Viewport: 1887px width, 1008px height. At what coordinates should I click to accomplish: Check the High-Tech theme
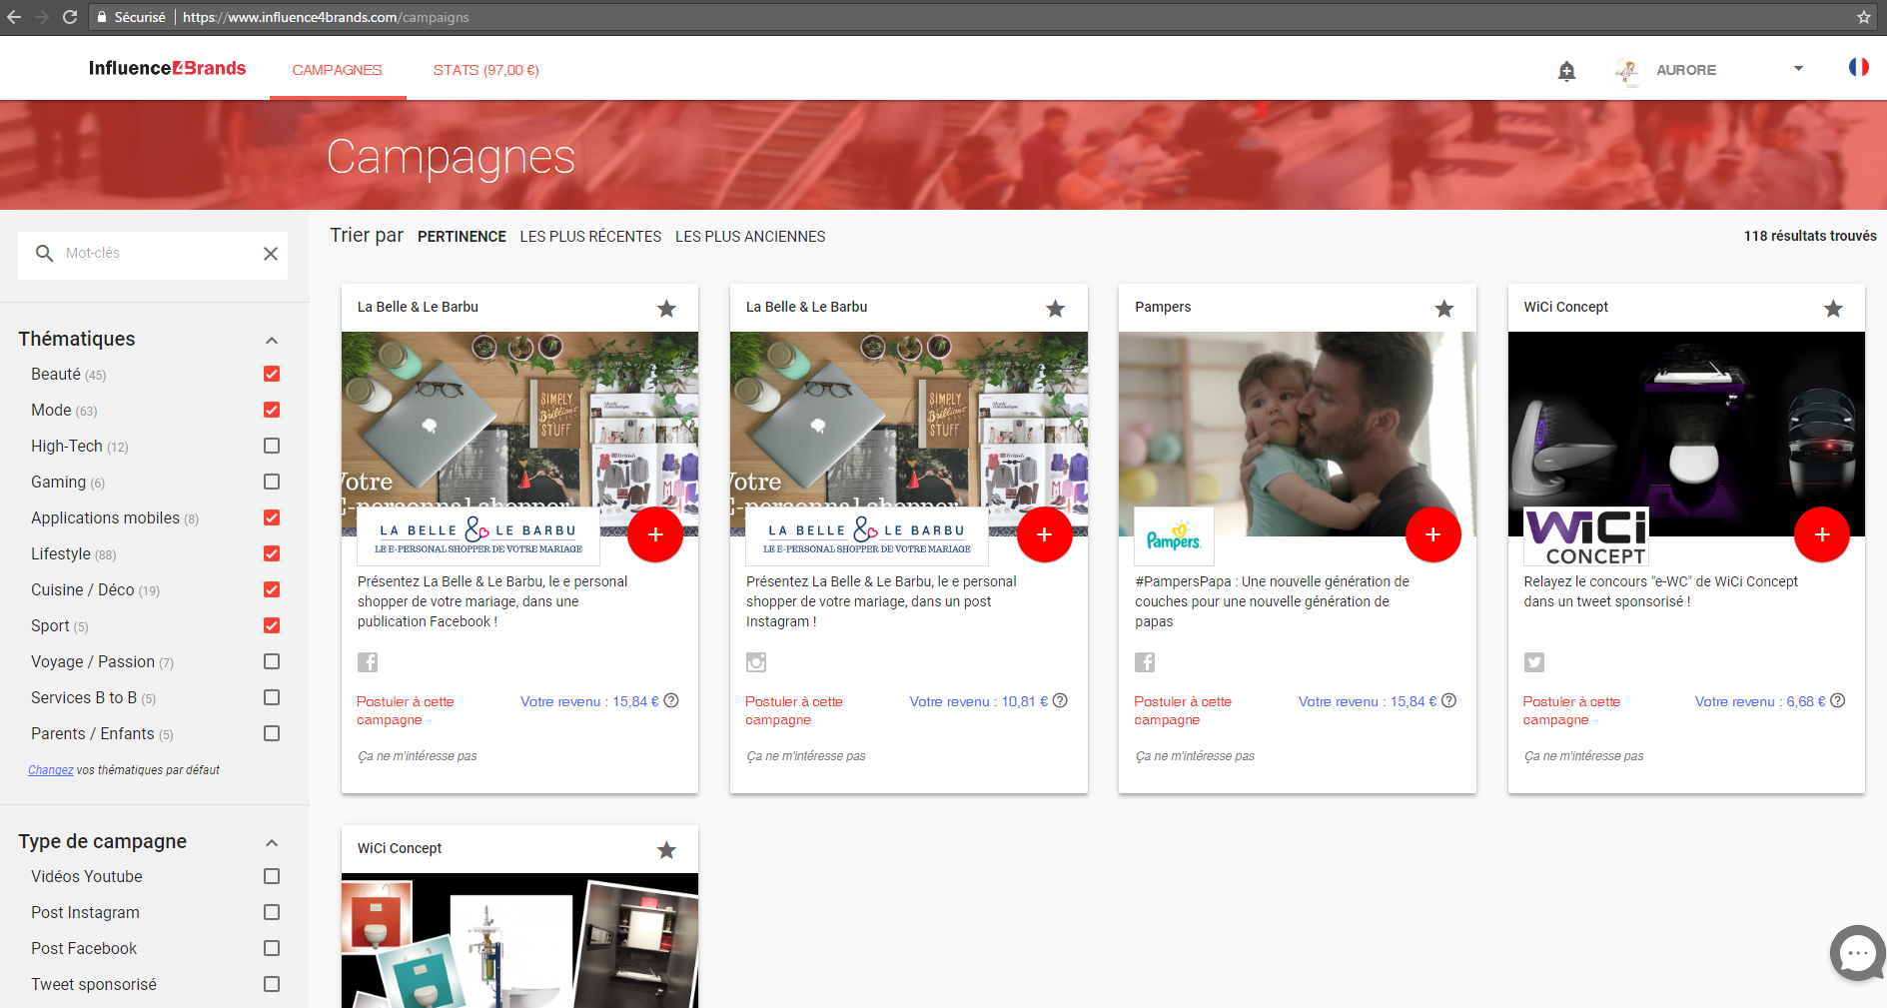[x=272, y=446]
